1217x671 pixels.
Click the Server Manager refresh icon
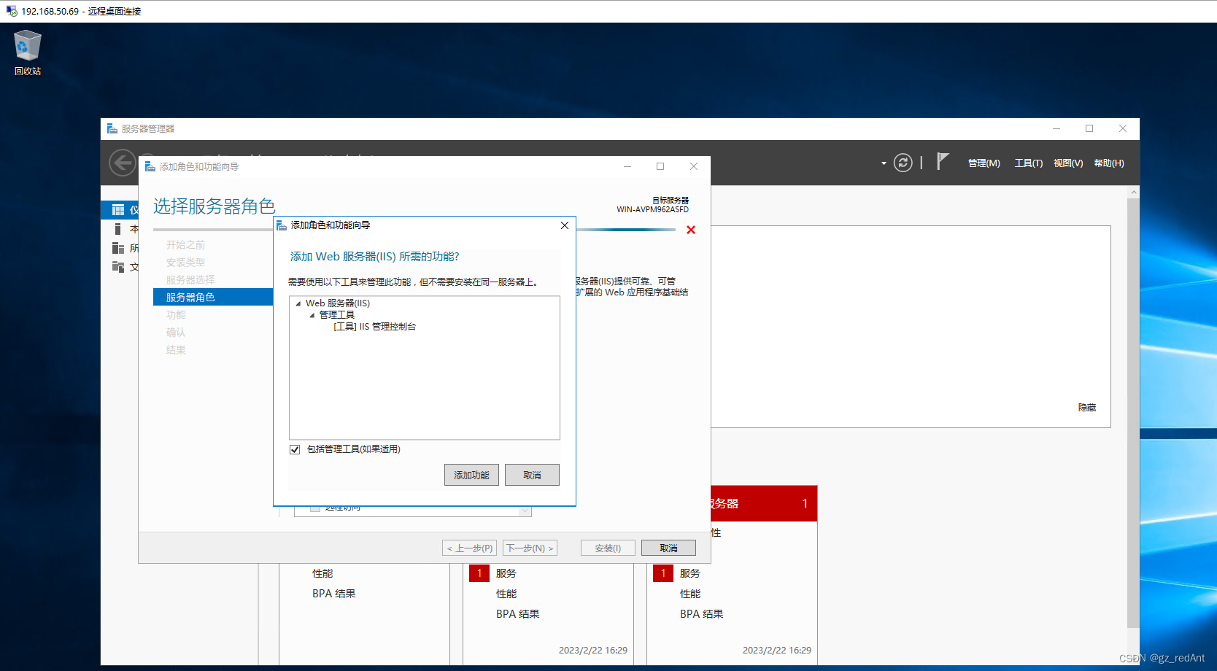903,163
